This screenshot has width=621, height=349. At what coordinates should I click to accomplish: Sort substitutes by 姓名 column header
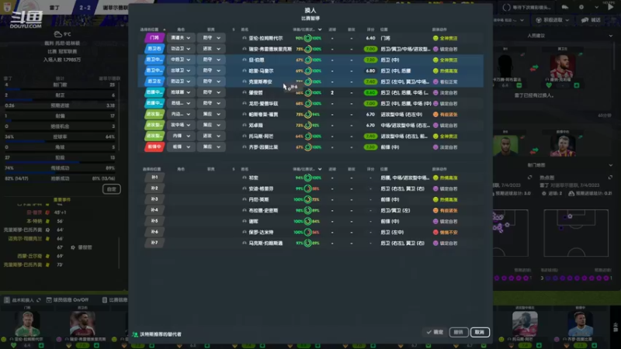245,169
